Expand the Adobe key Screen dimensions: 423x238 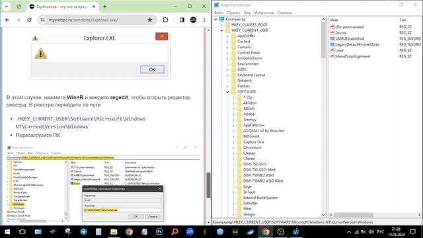(233, 114)
